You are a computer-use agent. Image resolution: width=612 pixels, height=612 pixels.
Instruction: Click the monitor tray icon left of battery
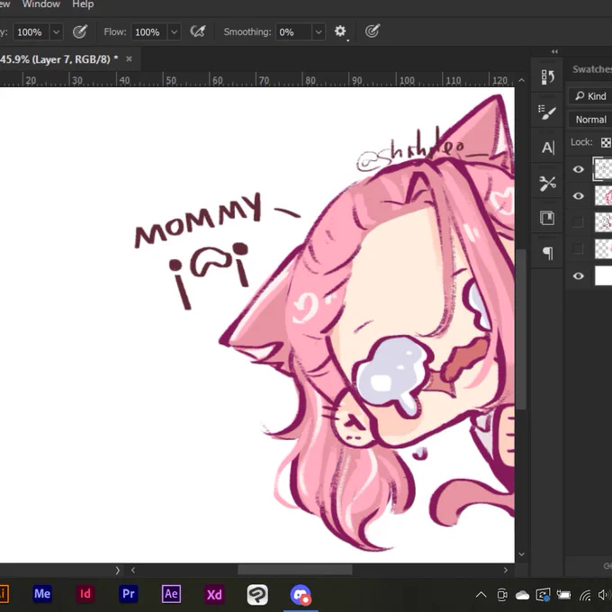point(543,595)
